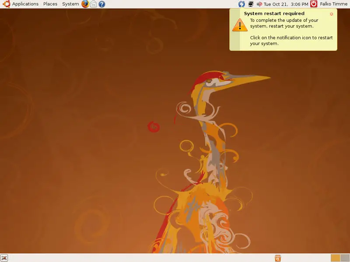Open the System menu
This screenshot has width=350, height=262.
[x=70, y=4]
